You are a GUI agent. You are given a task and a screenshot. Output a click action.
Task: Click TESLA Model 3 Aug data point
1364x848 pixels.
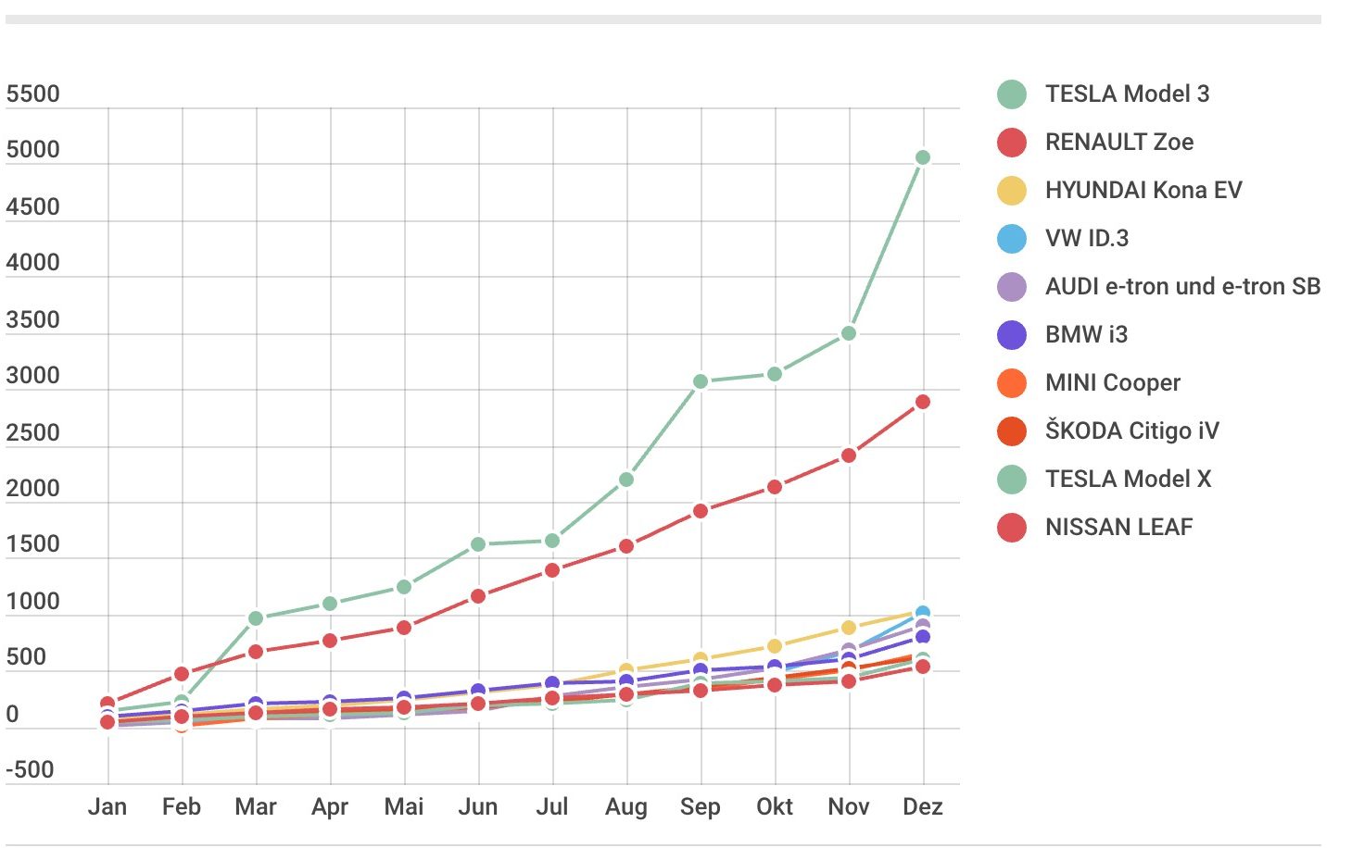626,480
